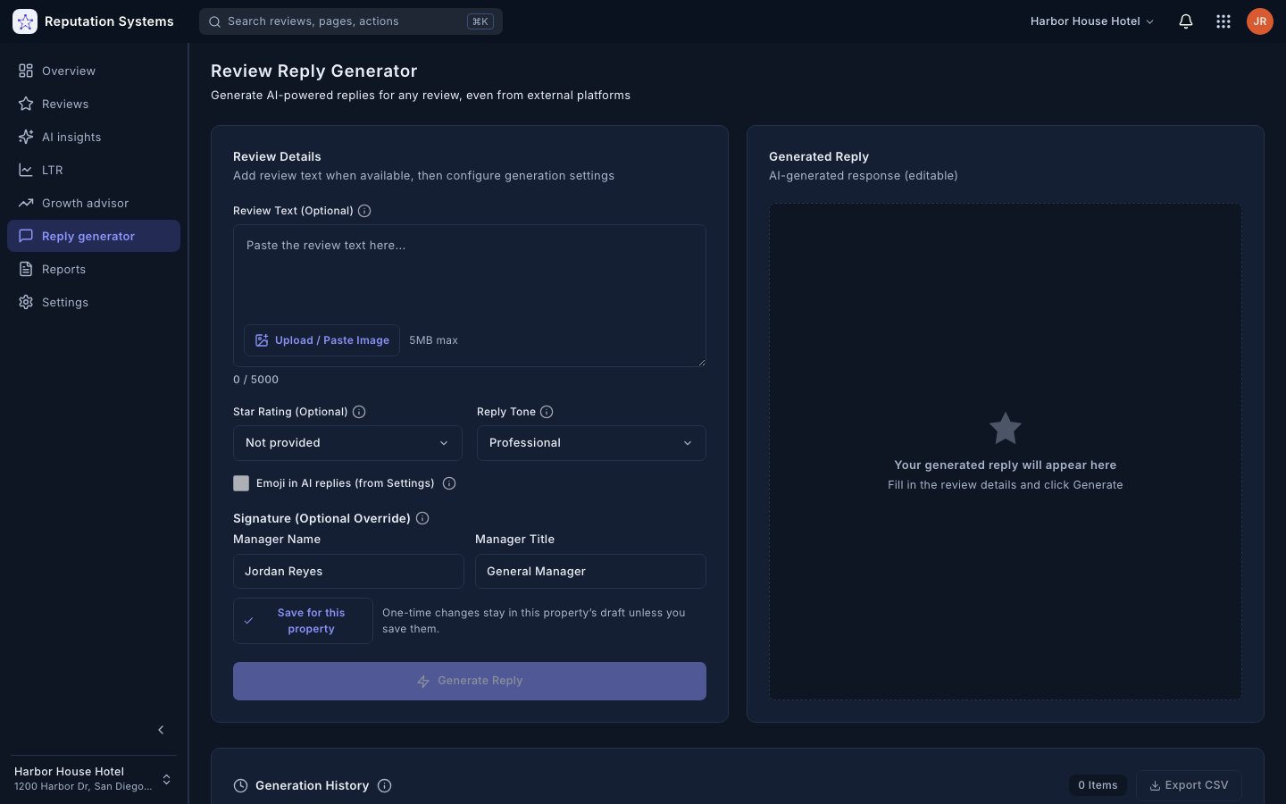
Task: Open the Reply Tone dropdown
Action: tap(591, 443)
